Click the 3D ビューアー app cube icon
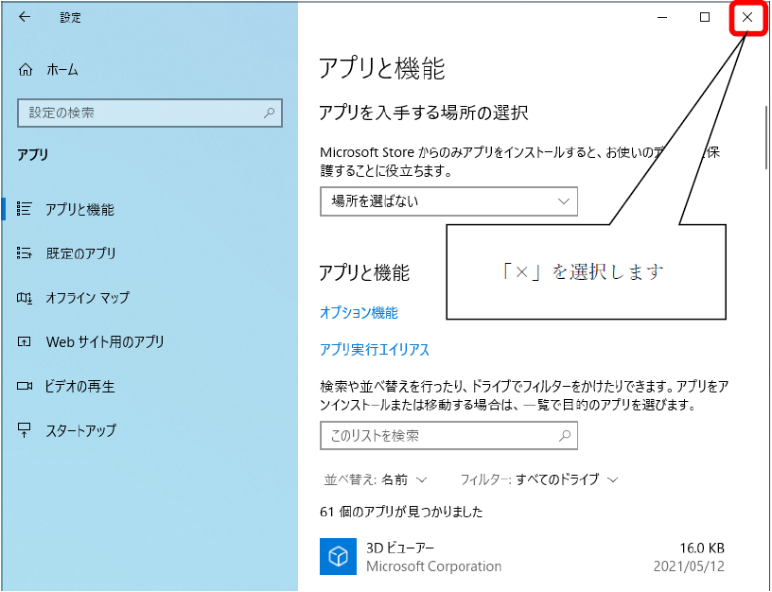This screenshot has width=772, height=592. tap(337, 557)
